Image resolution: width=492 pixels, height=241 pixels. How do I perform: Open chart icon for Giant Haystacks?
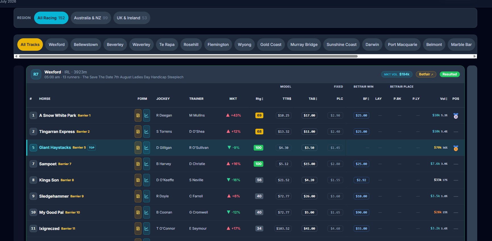147,148
